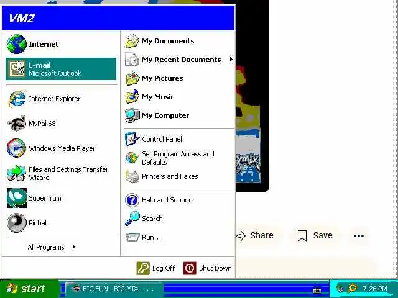Screen dimensions: 398x298
Task: Click Save label on webpage
Action: [323, 235]
